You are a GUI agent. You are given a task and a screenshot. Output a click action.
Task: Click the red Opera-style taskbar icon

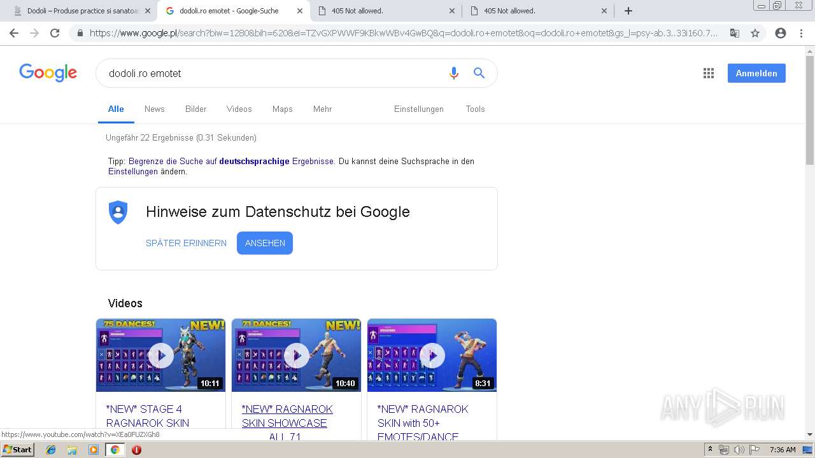[x=136, y=450]
